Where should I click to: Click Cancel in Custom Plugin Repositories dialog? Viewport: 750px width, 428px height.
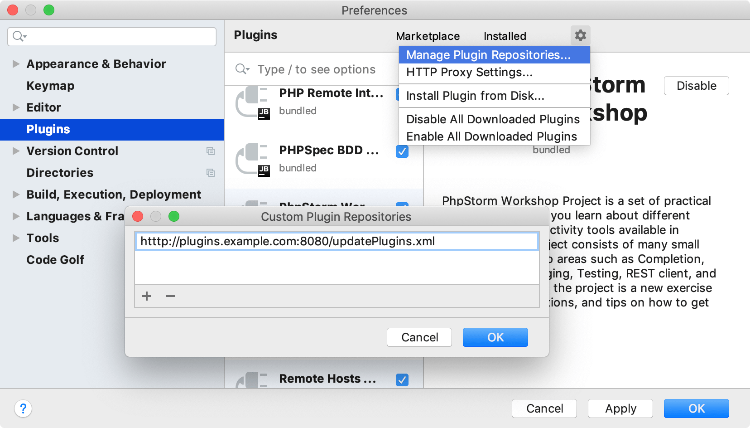point(419,337)
